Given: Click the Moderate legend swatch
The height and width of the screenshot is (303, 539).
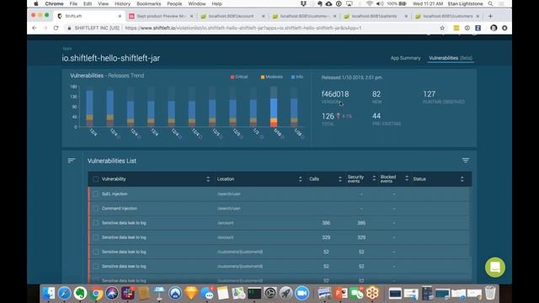Looking at the screenshot, I should tap(263, 77).
